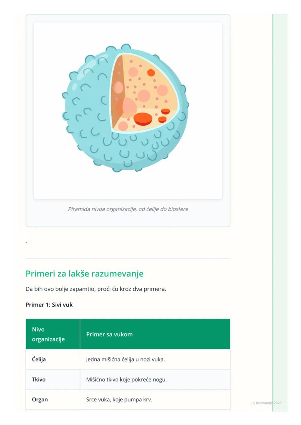Click the horizontal divider line above the heading
This screenshot has height=425, width=301.
click(x=128, y=258)
